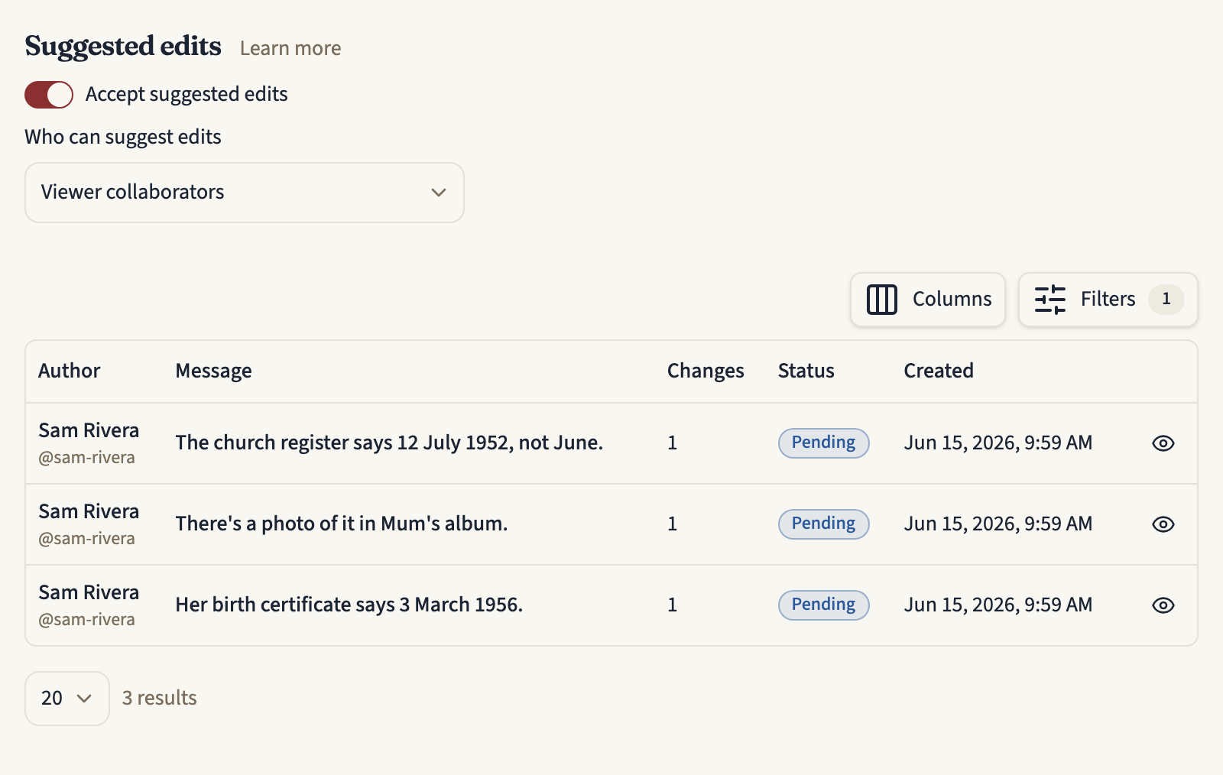The width and height of the screenshot is (1223, 775).
Task: Follow the Learn more link
Action: [290, 48]
